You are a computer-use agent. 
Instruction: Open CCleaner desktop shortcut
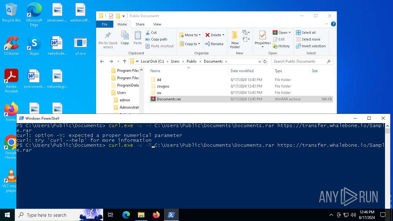tap(11, 46)
